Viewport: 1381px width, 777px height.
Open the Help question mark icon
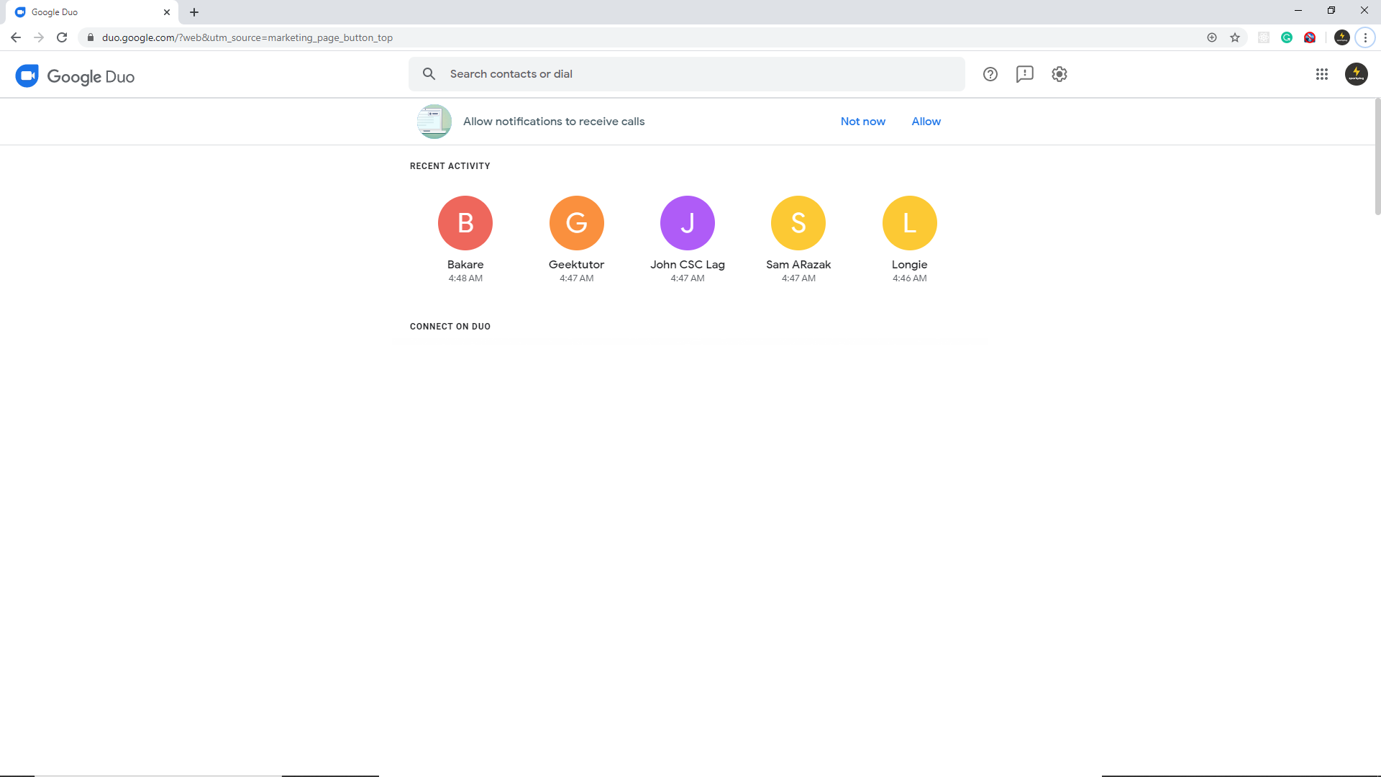990,74
